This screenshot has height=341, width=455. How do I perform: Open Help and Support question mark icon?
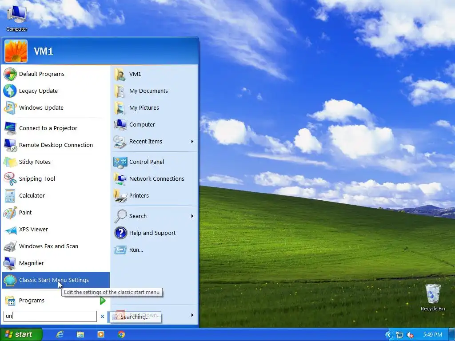click(x=120, y=233)
